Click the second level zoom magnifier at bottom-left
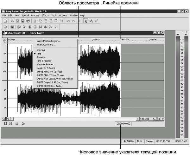 pyautogui.click(x=8, y=119)
